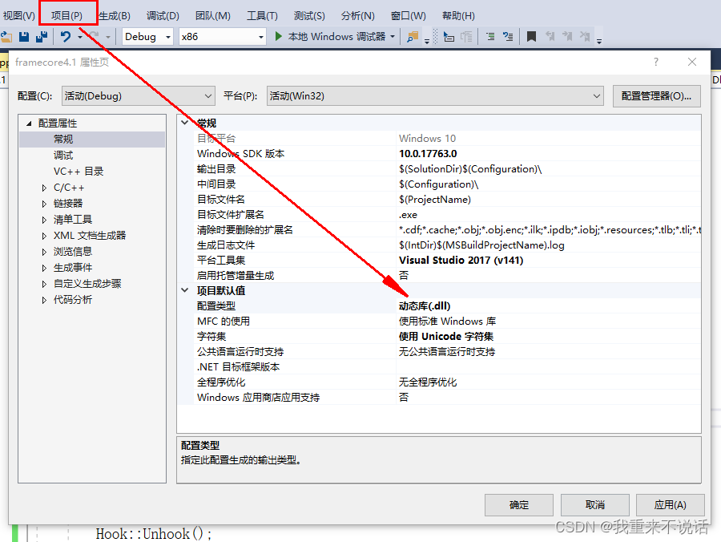Click the 配置类型 value 动态库(.dll)
This screenshot has height=542, width=721.
(x=425, y=306)
